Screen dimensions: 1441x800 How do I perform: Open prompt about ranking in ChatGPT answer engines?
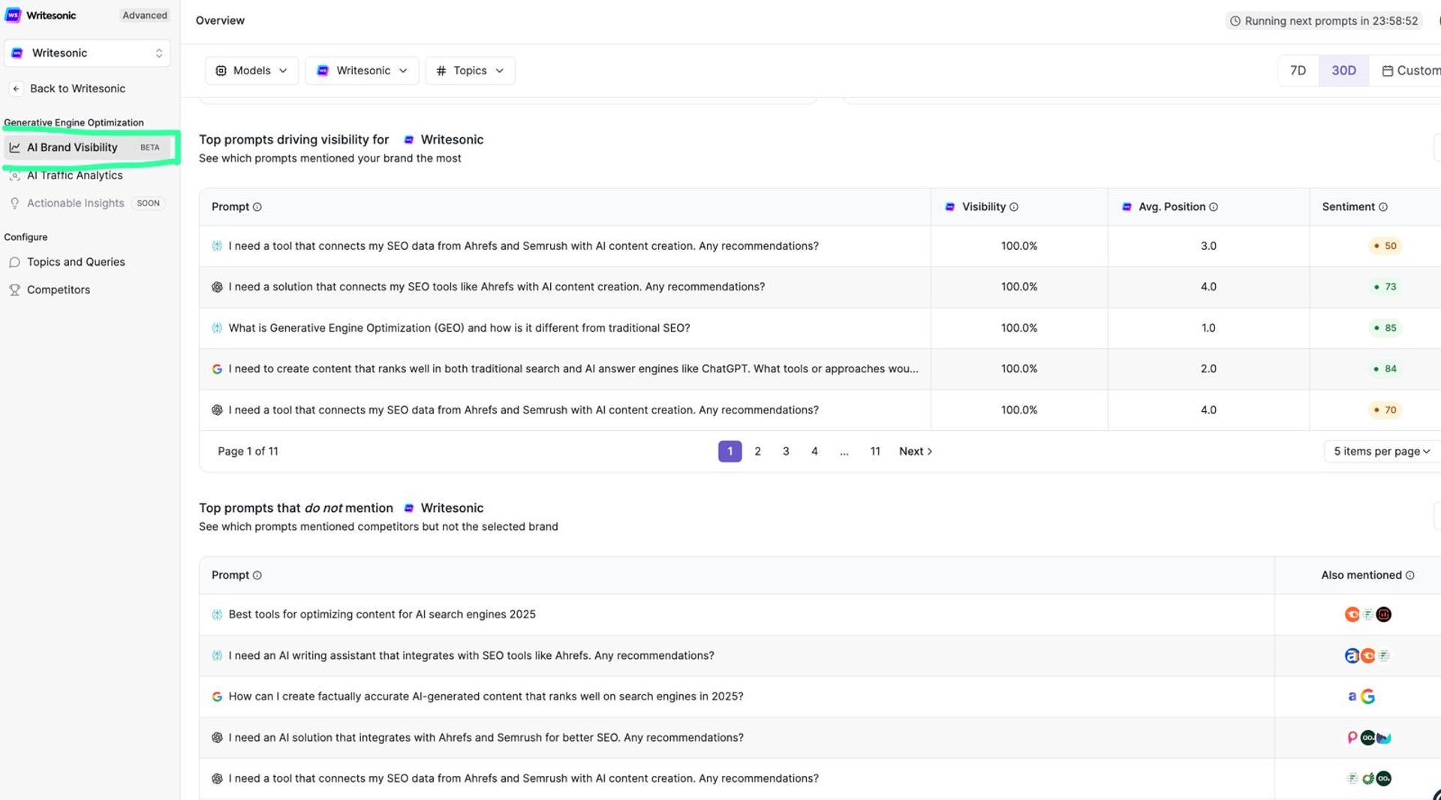[x=820, y=369]
